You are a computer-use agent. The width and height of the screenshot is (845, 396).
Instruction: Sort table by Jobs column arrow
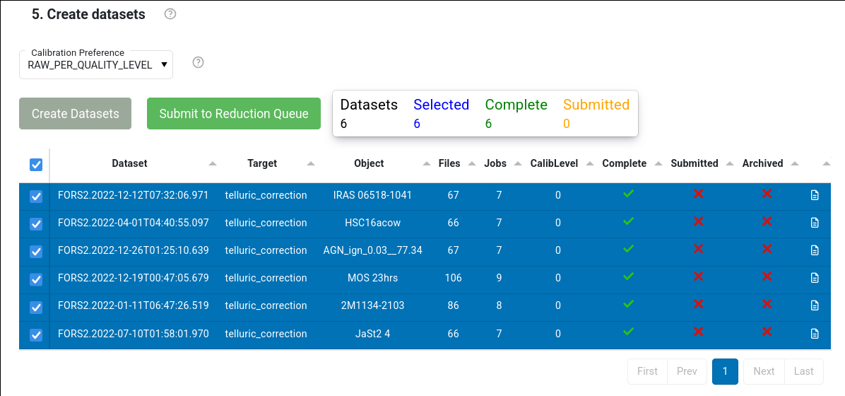point(518,164)
